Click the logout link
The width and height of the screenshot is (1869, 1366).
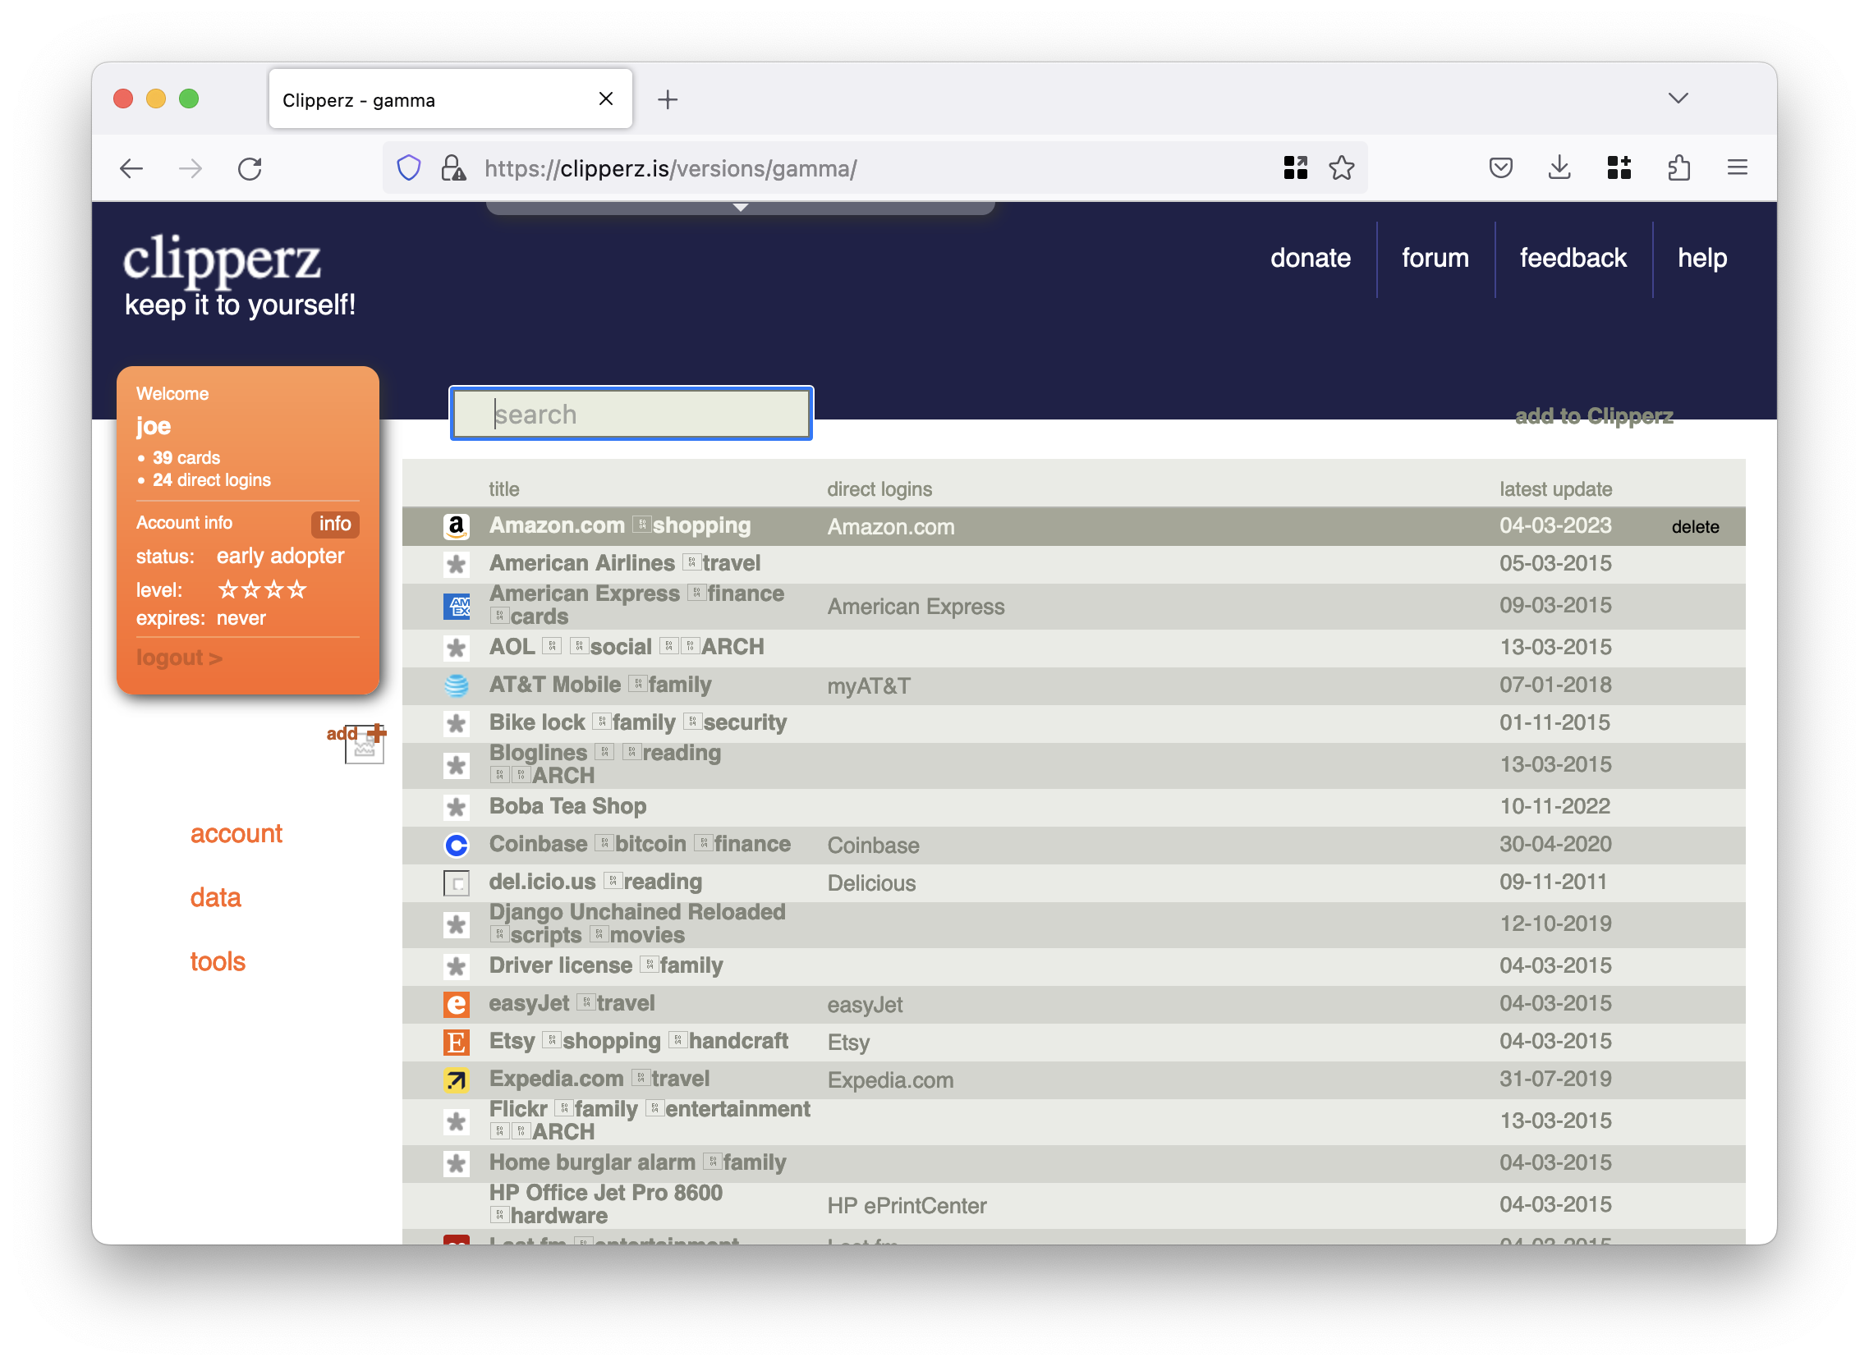(180, 658)
